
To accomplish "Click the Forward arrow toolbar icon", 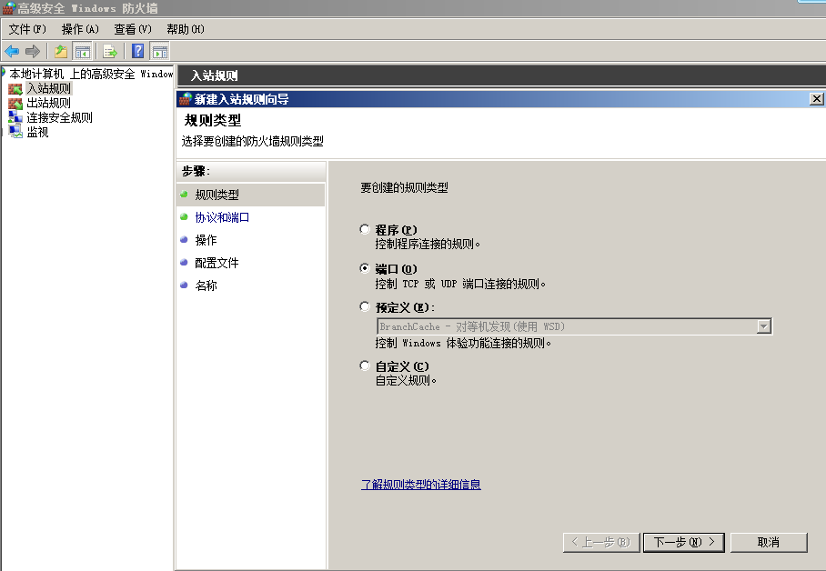I will coord(33,51).
